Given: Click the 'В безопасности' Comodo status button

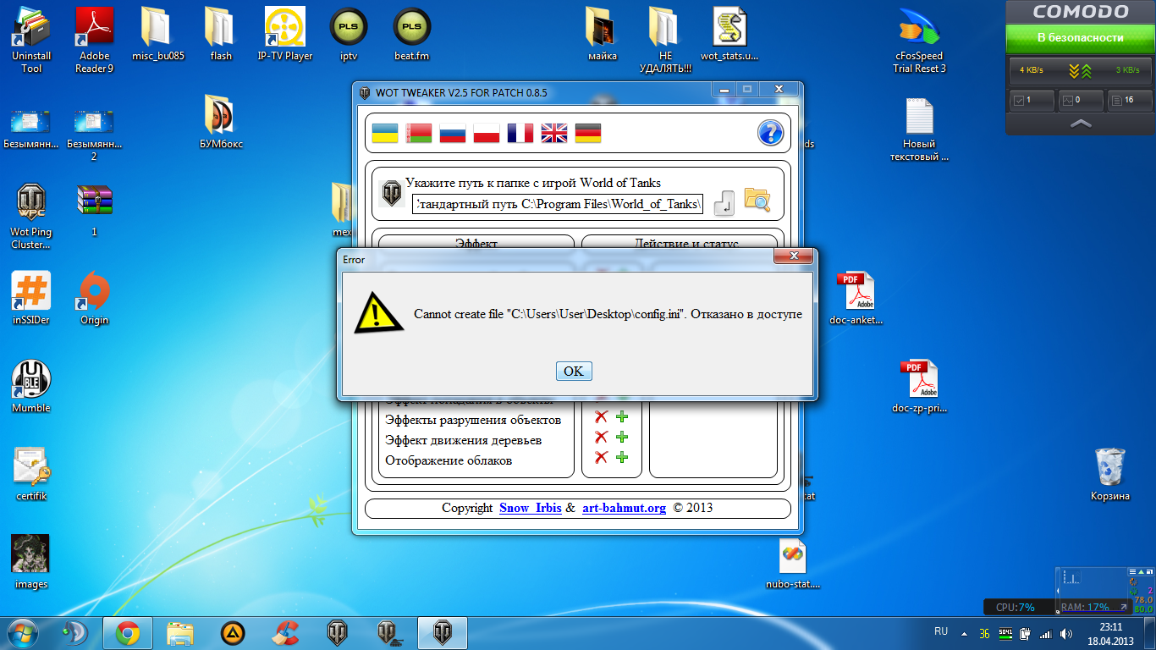Looking at the screenshot, I should click(x=1081, y=38).
